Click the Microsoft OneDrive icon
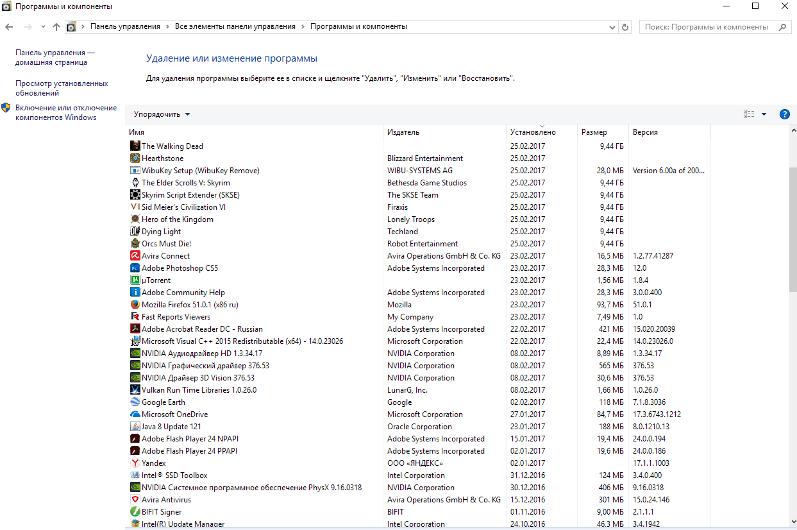Screen dimensions: 797x530 [135, 415]
